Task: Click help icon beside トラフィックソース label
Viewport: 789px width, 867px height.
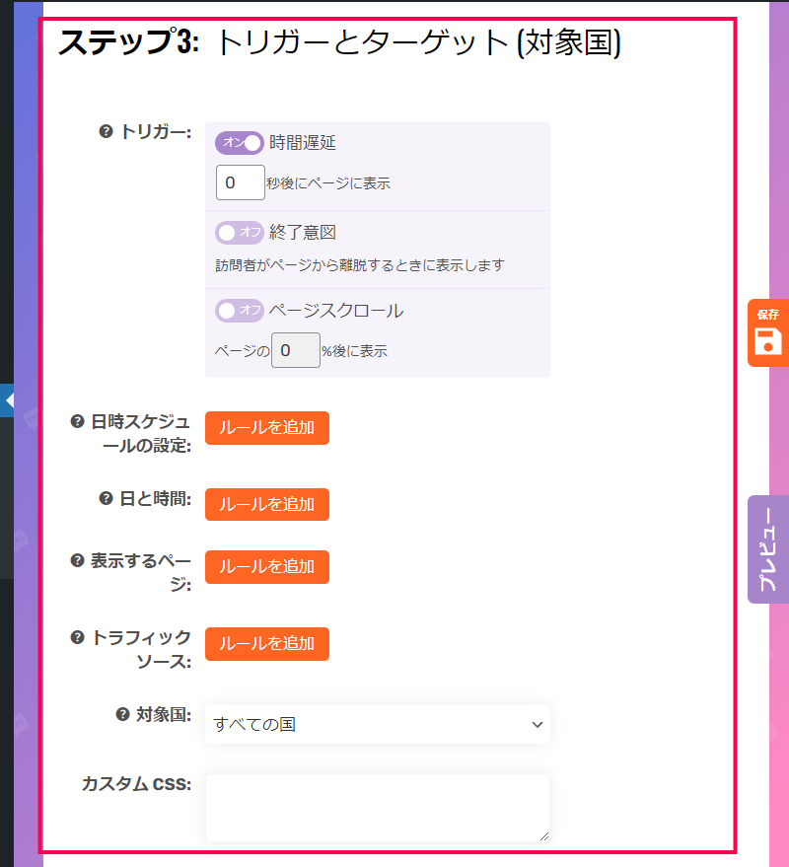Action: click(77, 637)
